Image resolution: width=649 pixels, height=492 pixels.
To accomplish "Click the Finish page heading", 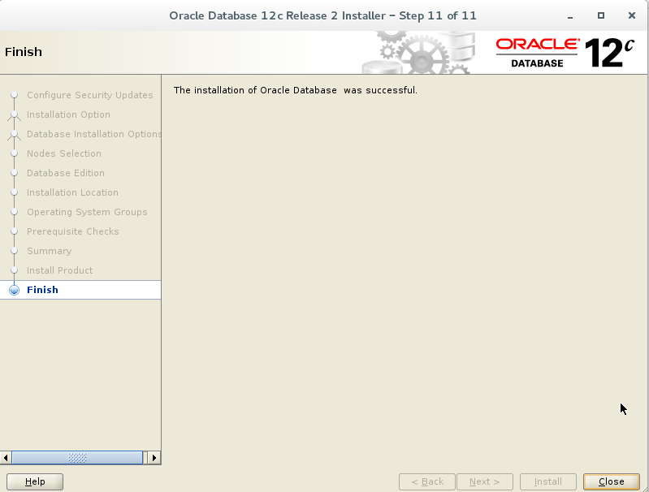I will click(24, 52).
